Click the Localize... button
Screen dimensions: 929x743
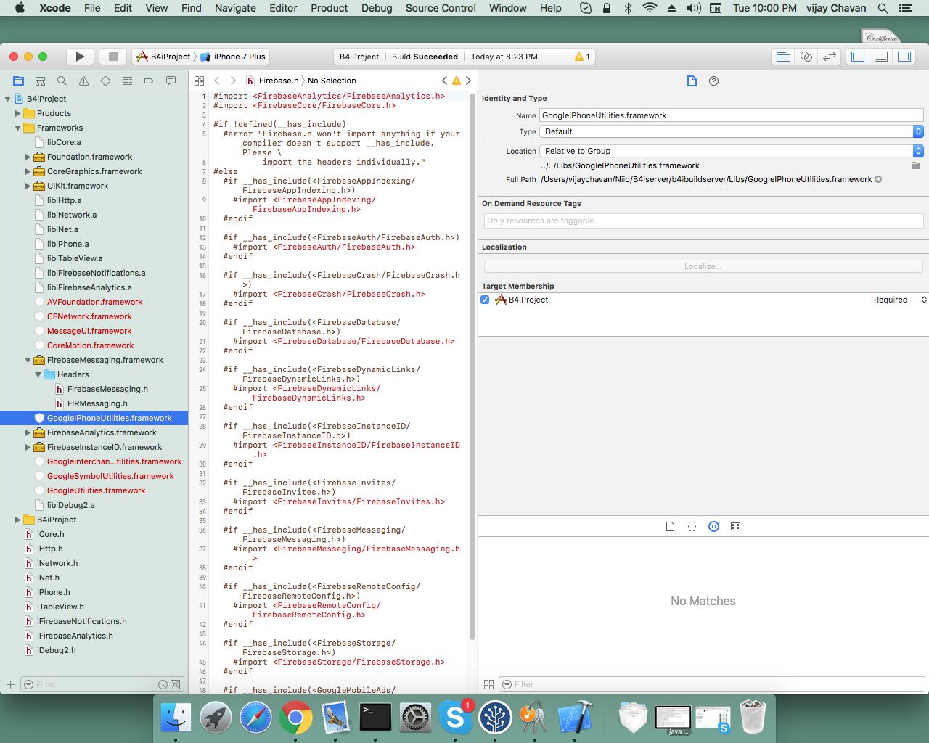(703, 266)
